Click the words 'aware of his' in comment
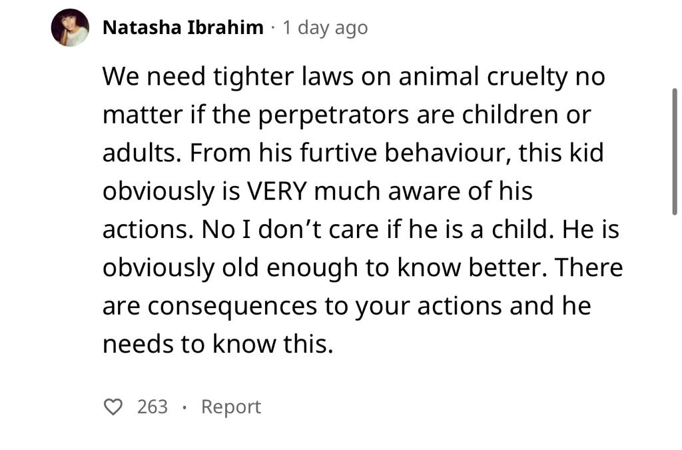 coord(460,191)
